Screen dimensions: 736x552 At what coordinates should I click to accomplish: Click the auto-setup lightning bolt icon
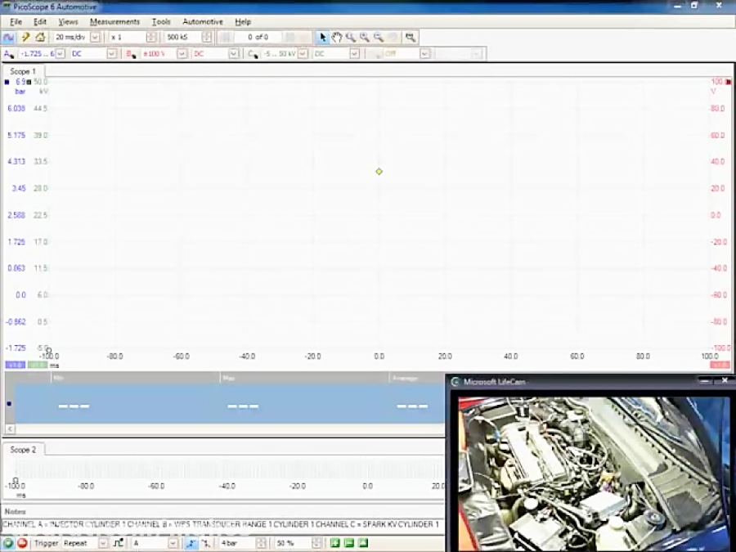coord(25,37)
